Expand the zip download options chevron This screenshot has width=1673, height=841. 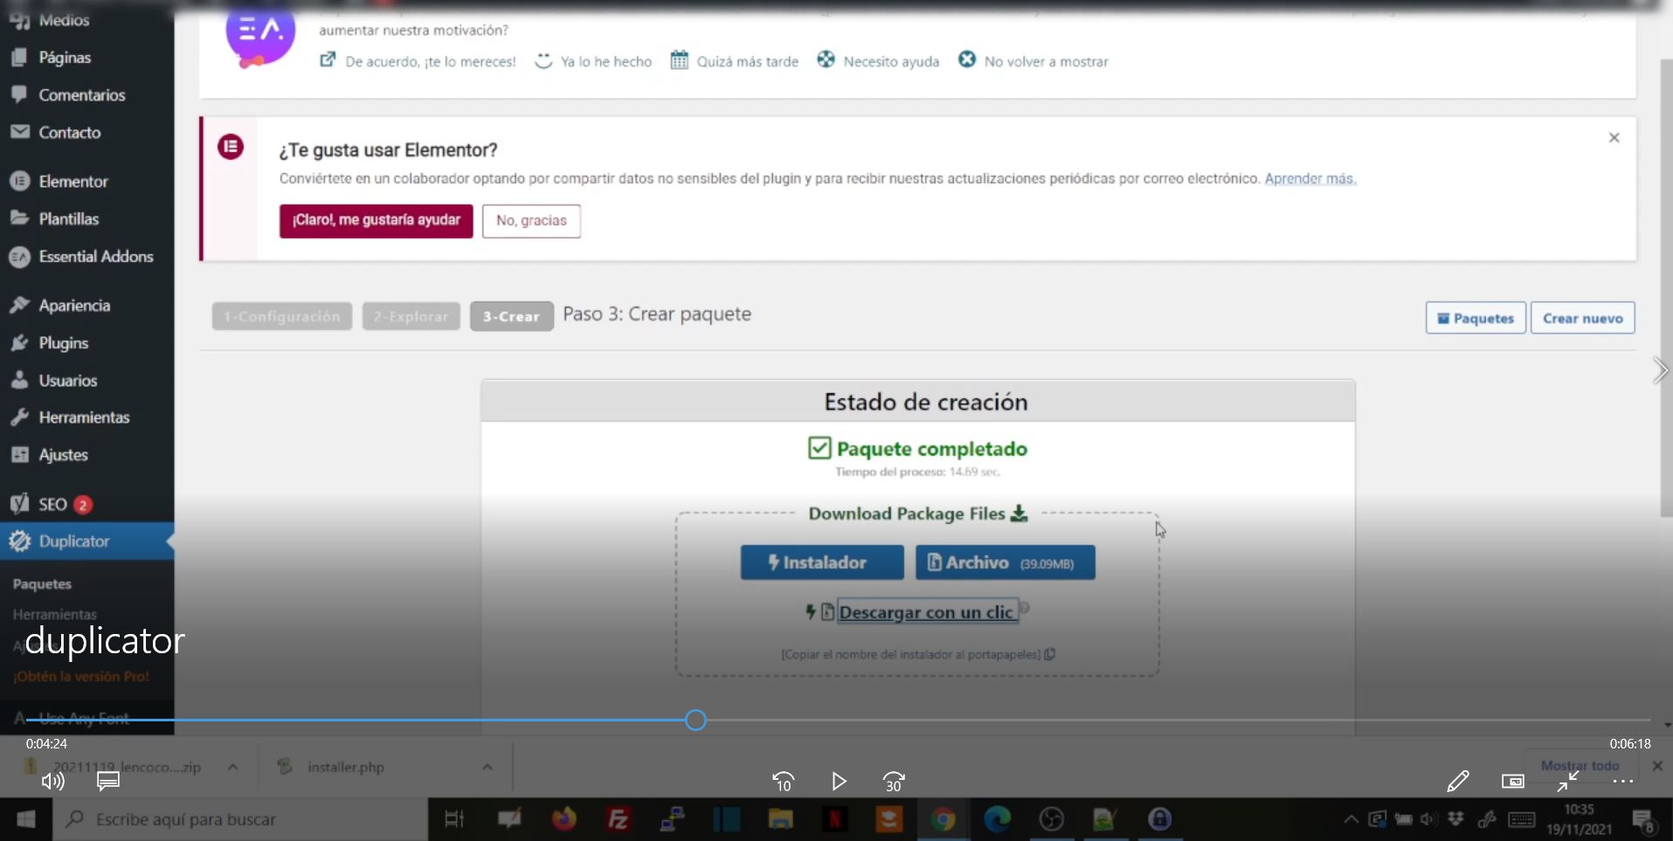[232, 767]
